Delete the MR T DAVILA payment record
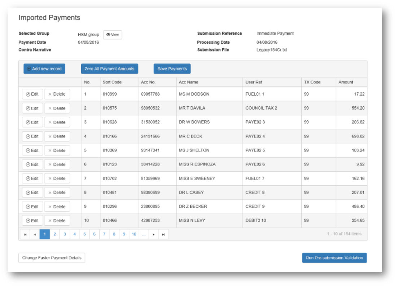The width and height of the screenshot is (397, 287). click(57, 108)
